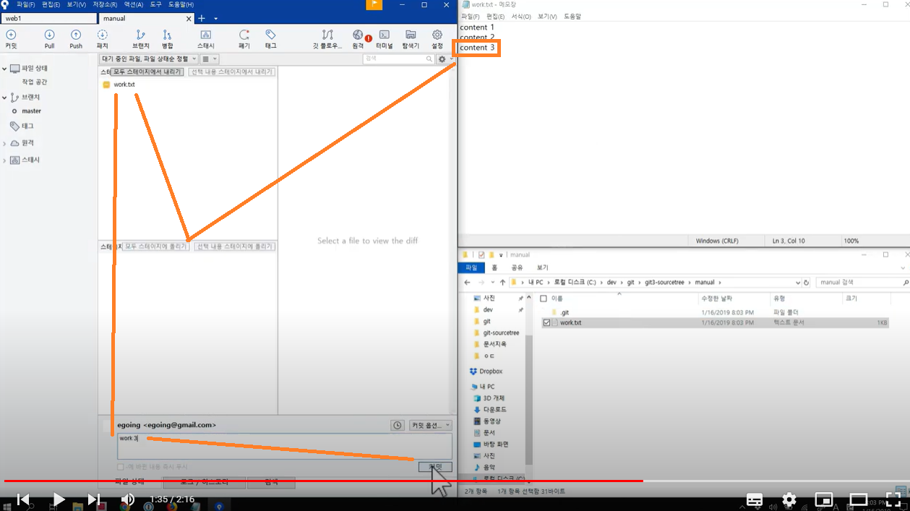This screenshot has width=910, height=511.
Task: Open the file list view-mode dropdown
Action: click(x=210, y=59)
